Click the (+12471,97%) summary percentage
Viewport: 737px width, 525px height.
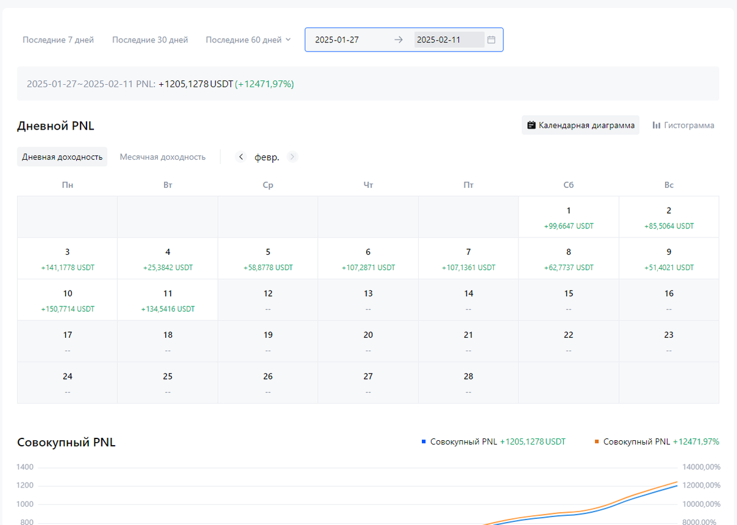pos(265,84)
